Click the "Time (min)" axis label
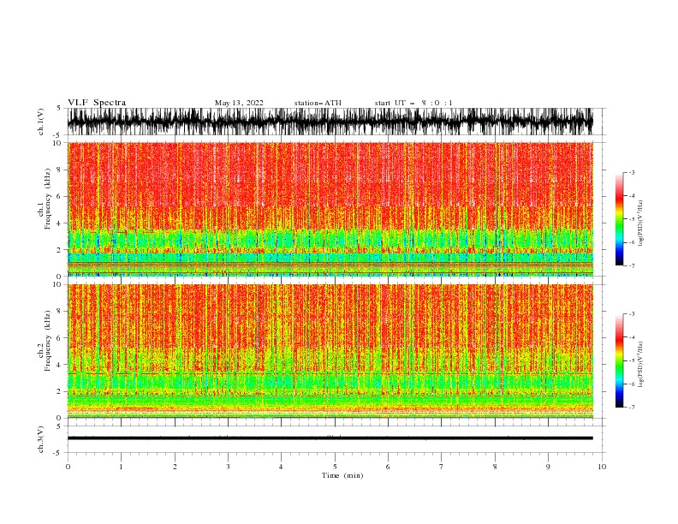This screenshot has height=524, width=678. [x=342, y=475]
